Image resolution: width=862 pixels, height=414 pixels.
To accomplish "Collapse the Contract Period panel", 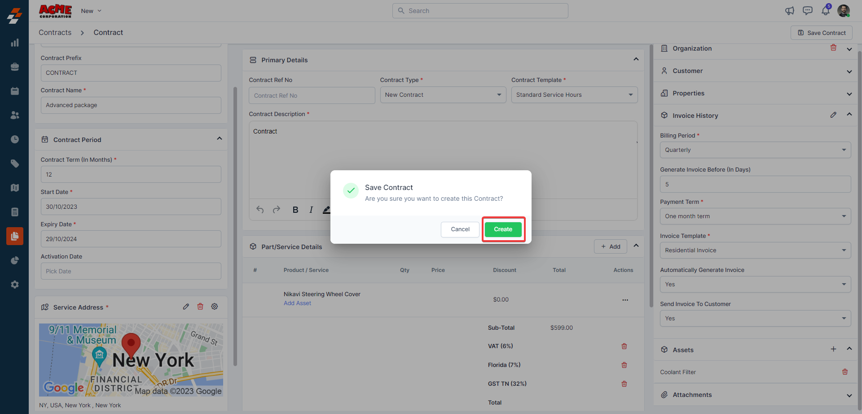I will [220, 139].
